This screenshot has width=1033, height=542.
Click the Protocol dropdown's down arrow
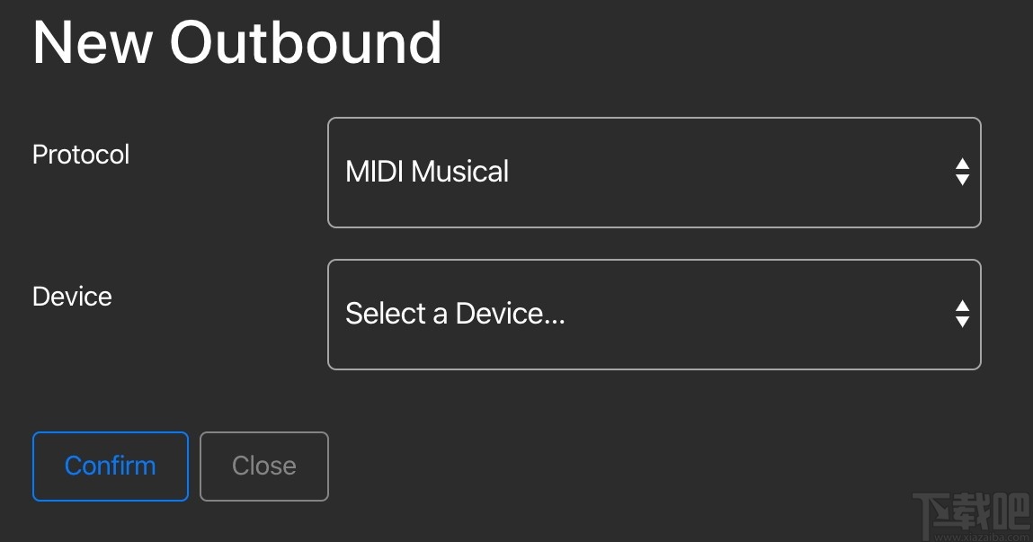[x=962, y=180]
